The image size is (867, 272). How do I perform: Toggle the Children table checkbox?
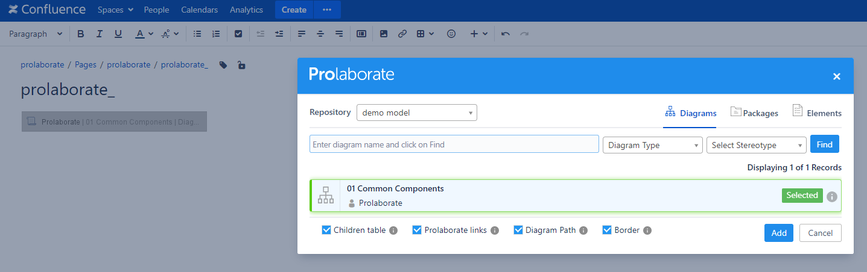326,230
